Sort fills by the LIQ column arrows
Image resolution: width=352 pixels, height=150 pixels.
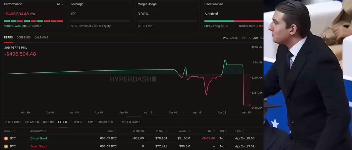click(226, 131)
